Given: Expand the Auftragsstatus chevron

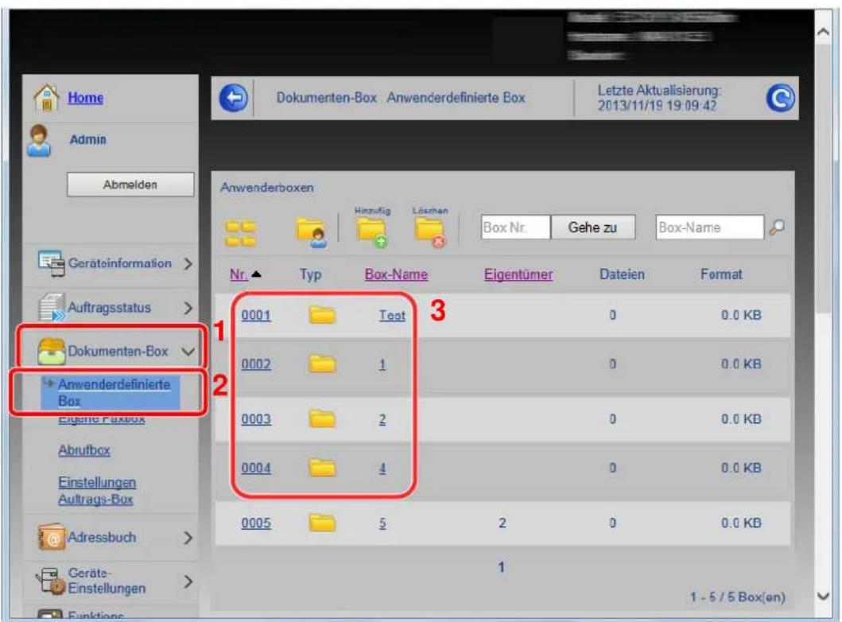Looking at the screenshot, I should tap(188, 308).
